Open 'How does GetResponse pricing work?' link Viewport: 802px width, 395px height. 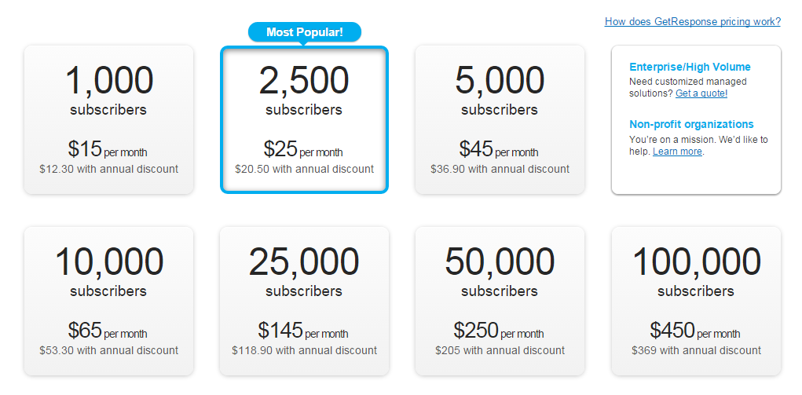point(692,22)
